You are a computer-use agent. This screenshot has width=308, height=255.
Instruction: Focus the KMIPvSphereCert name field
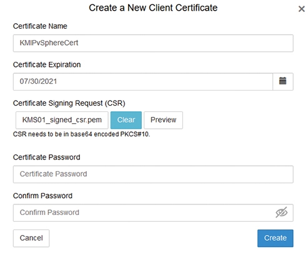pyautogui.click(x=153, y=43)
